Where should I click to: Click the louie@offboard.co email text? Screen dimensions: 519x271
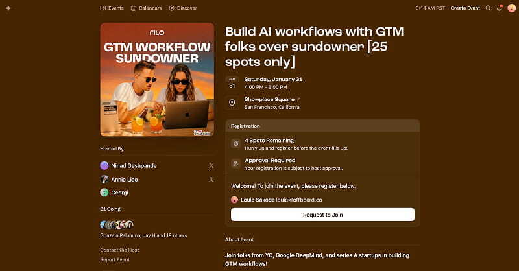click(x=299, y=200)
